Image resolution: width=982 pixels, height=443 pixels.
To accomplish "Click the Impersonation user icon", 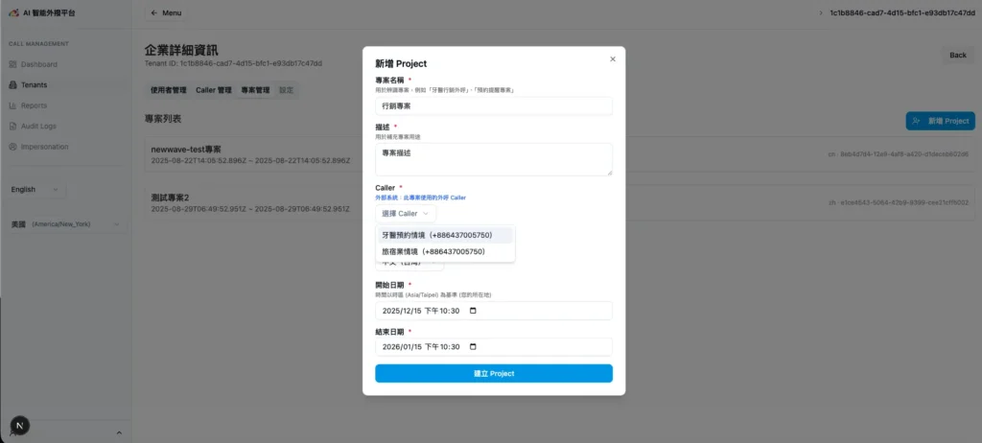I will [x=12, y=147].
